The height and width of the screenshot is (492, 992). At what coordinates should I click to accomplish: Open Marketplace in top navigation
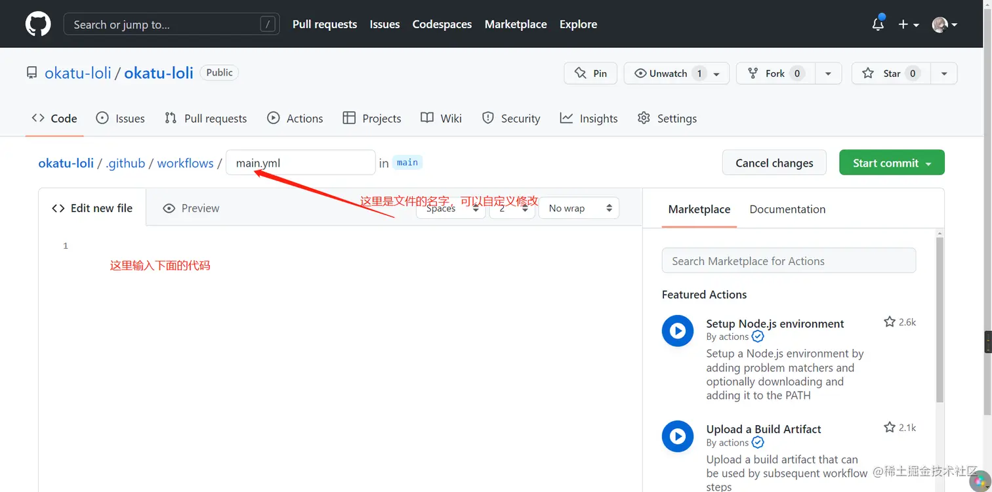(516, 24)
